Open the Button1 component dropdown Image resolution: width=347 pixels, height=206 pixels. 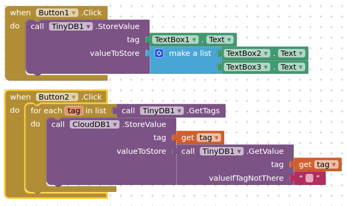57,13
